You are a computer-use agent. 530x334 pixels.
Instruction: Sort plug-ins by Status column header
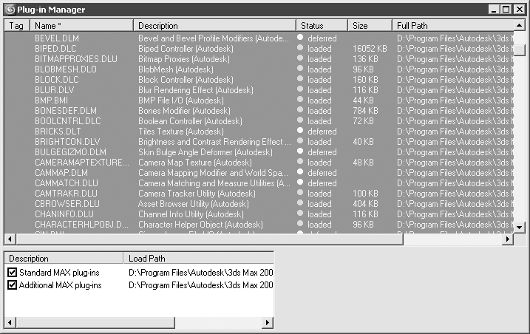click(x=322, y=26)
